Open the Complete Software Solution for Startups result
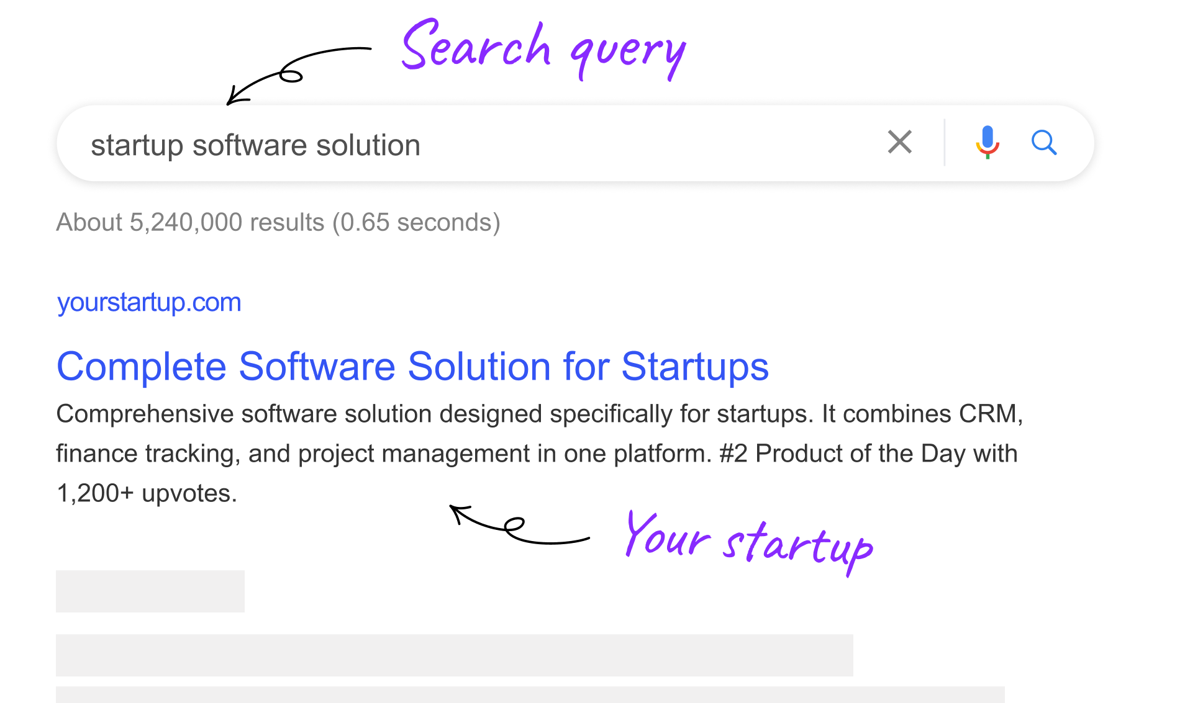Image resolution: width=1185 pixels, height=703 pixels. click(412, 367)
